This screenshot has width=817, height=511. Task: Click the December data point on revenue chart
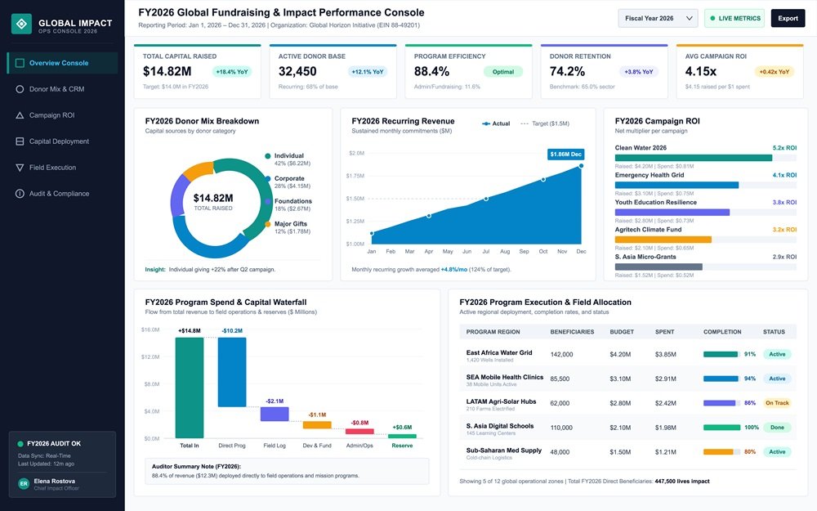click(x=581, y=166)
